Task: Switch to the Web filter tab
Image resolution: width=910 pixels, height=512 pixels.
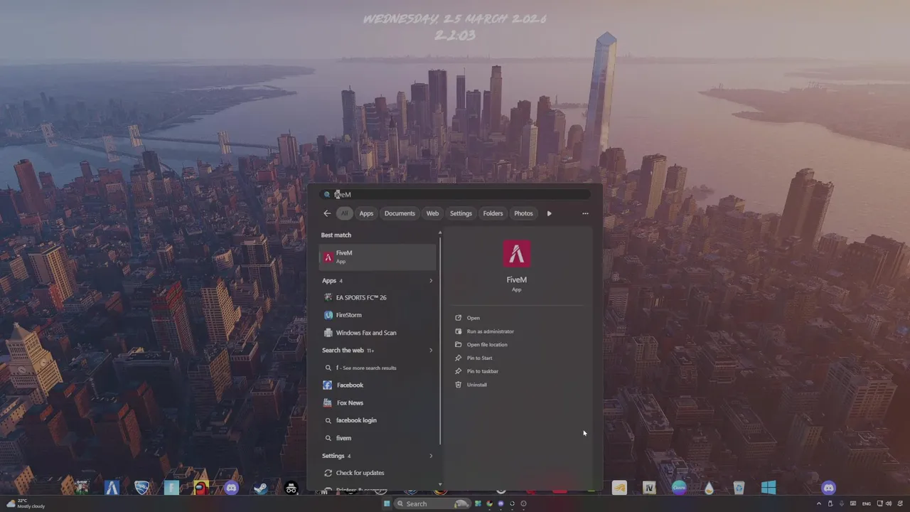Action: pos(432,213)
